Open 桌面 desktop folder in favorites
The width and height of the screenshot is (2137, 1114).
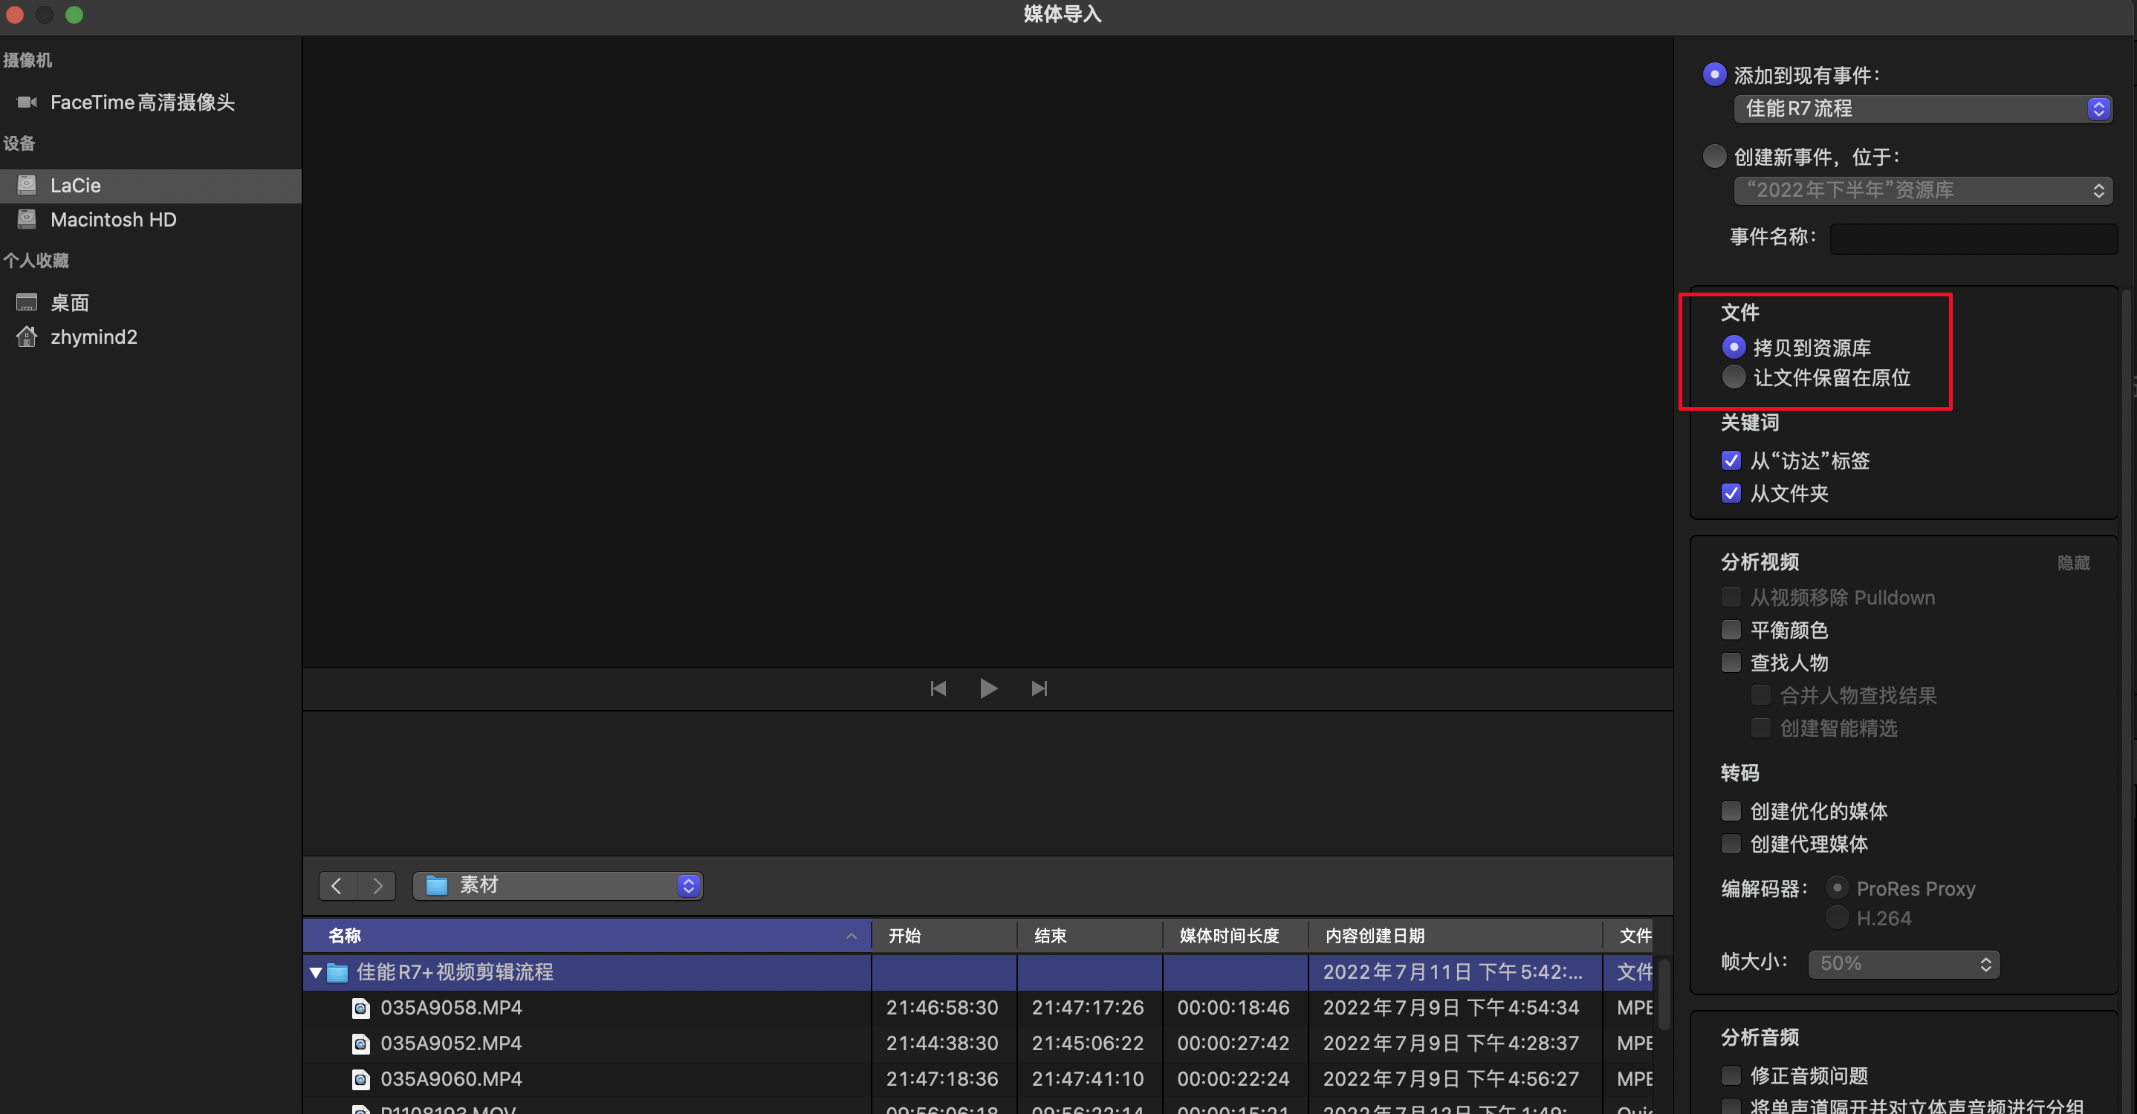pos(69,302)
